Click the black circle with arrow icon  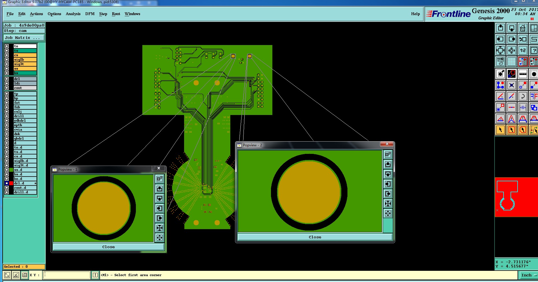[500, 74]
